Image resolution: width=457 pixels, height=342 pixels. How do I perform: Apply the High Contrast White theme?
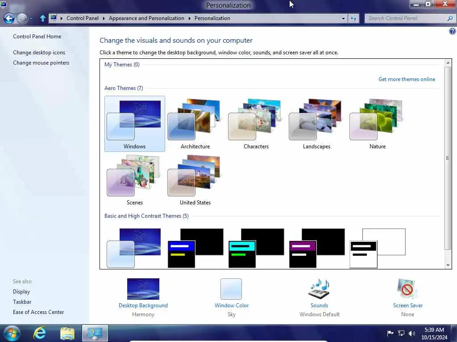click(x=378, y=248)
